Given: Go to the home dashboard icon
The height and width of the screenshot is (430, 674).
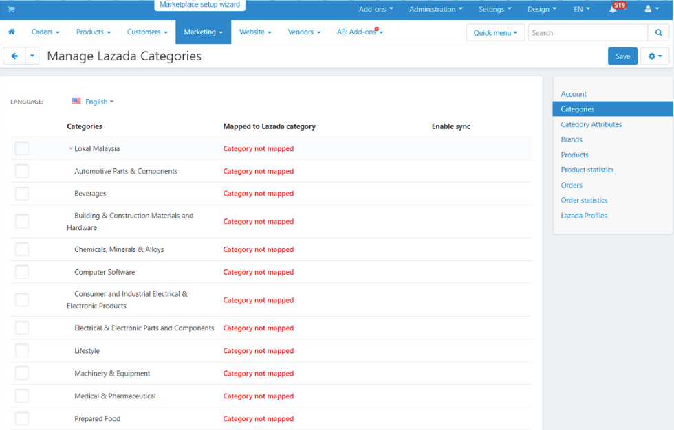Looking at the screenshot, I should [x=12, y=32].
